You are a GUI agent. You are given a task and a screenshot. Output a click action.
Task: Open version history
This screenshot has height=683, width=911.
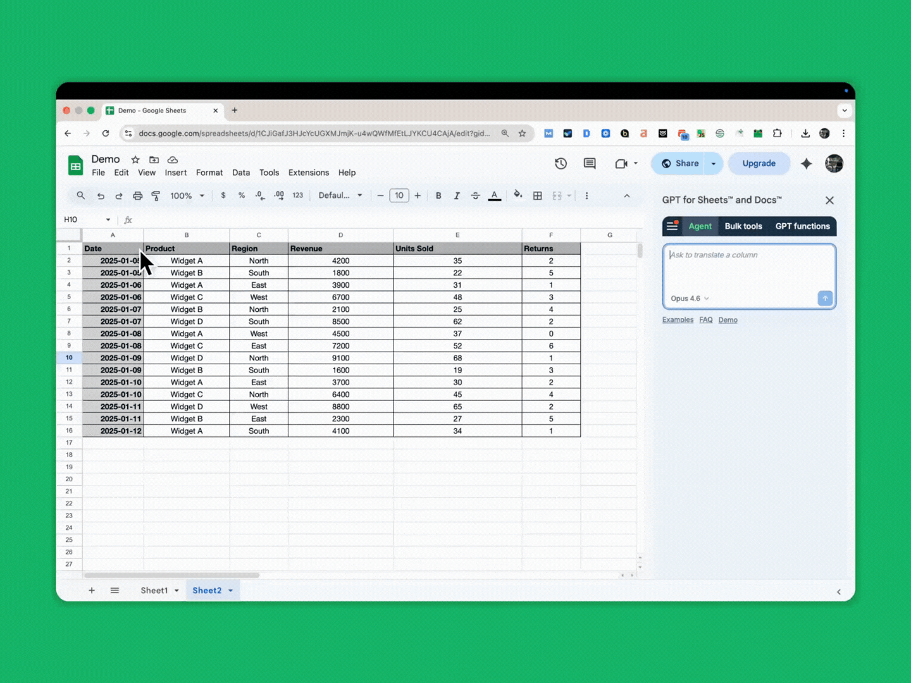pyautogui.click(x=561, y=163)
